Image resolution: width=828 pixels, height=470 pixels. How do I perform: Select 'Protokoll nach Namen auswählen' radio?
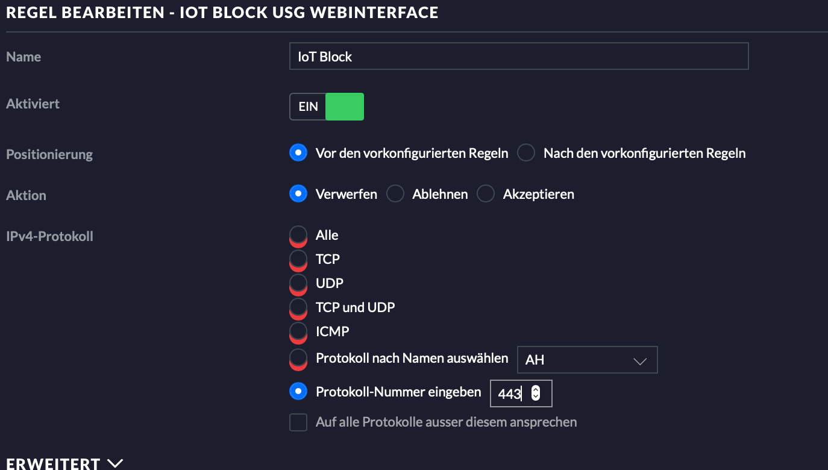point(298,358)
